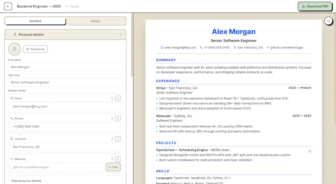The height and width of the screenshot is (184, 336).
Task: Click the SUMMARY section heading
Action: 166,60
